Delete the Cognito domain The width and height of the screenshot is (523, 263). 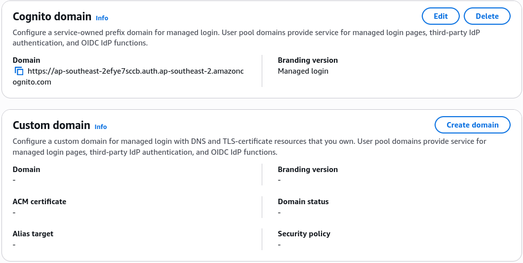pyautogui.click(x=487, y=16)
